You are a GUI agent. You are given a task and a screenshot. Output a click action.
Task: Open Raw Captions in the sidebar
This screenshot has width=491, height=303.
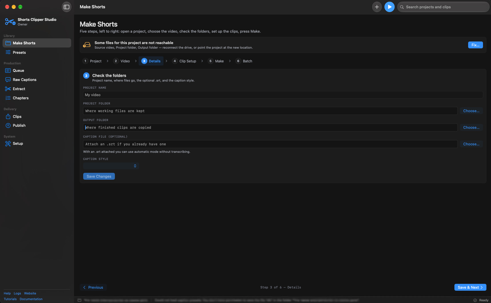click(37, 80)
